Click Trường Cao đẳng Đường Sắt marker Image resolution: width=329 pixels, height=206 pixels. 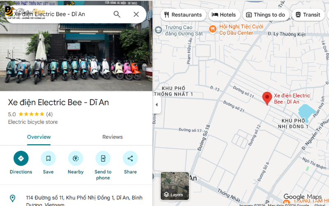tap(158, 30)
